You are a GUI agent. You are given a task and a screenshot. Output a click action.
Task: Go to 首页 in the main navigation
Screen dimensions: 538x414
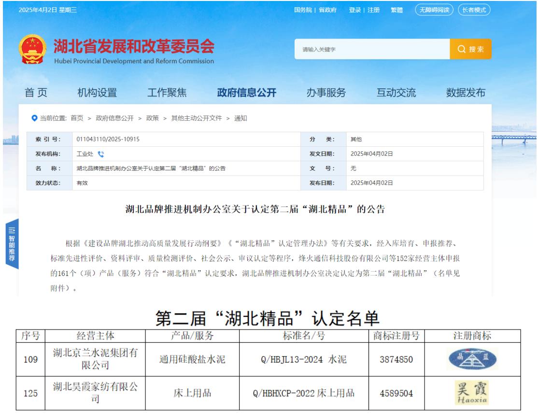(x=36, y=93)
